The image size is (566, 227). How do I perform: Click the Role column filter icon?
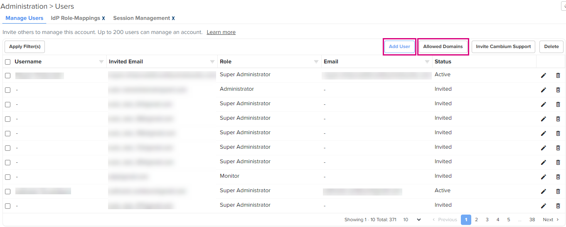[x=316, y=62]
